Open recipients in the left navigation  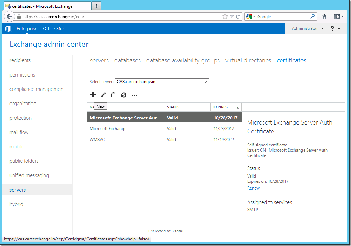(x=20, y=60)
